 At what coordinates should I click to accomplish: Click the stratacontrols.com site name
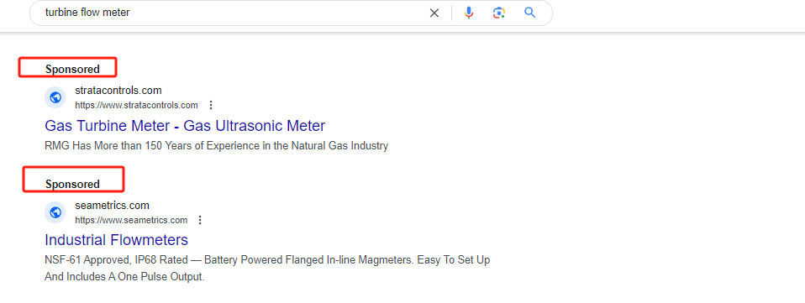tap(118, 91)
